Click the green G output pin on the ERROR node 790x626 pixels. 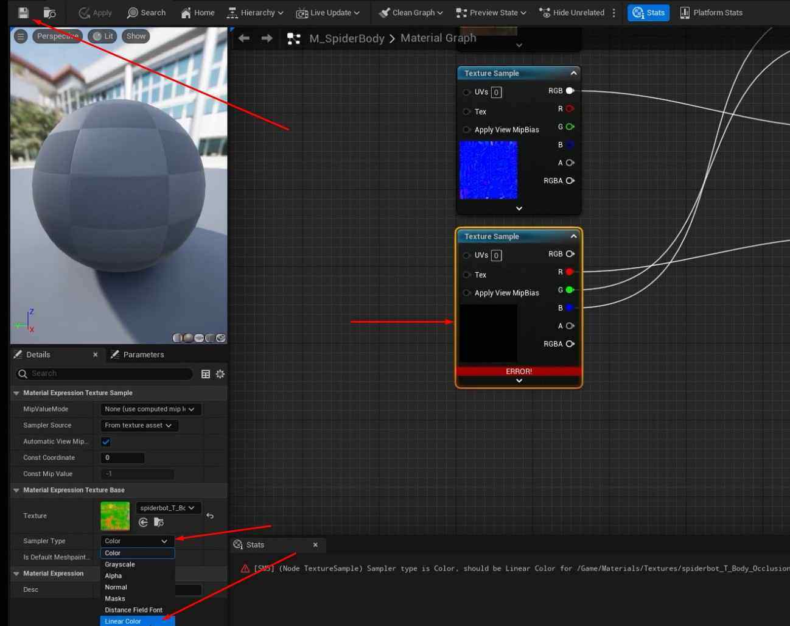(570, 290)
